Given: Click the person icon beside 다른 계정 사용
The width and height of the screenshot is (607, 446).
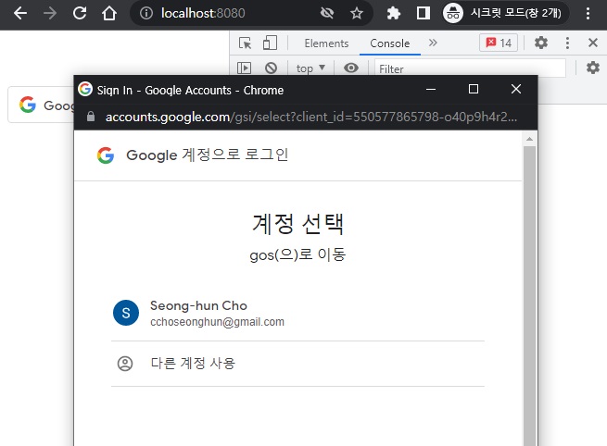Looking at the screenshot, I should coord(125,364).
